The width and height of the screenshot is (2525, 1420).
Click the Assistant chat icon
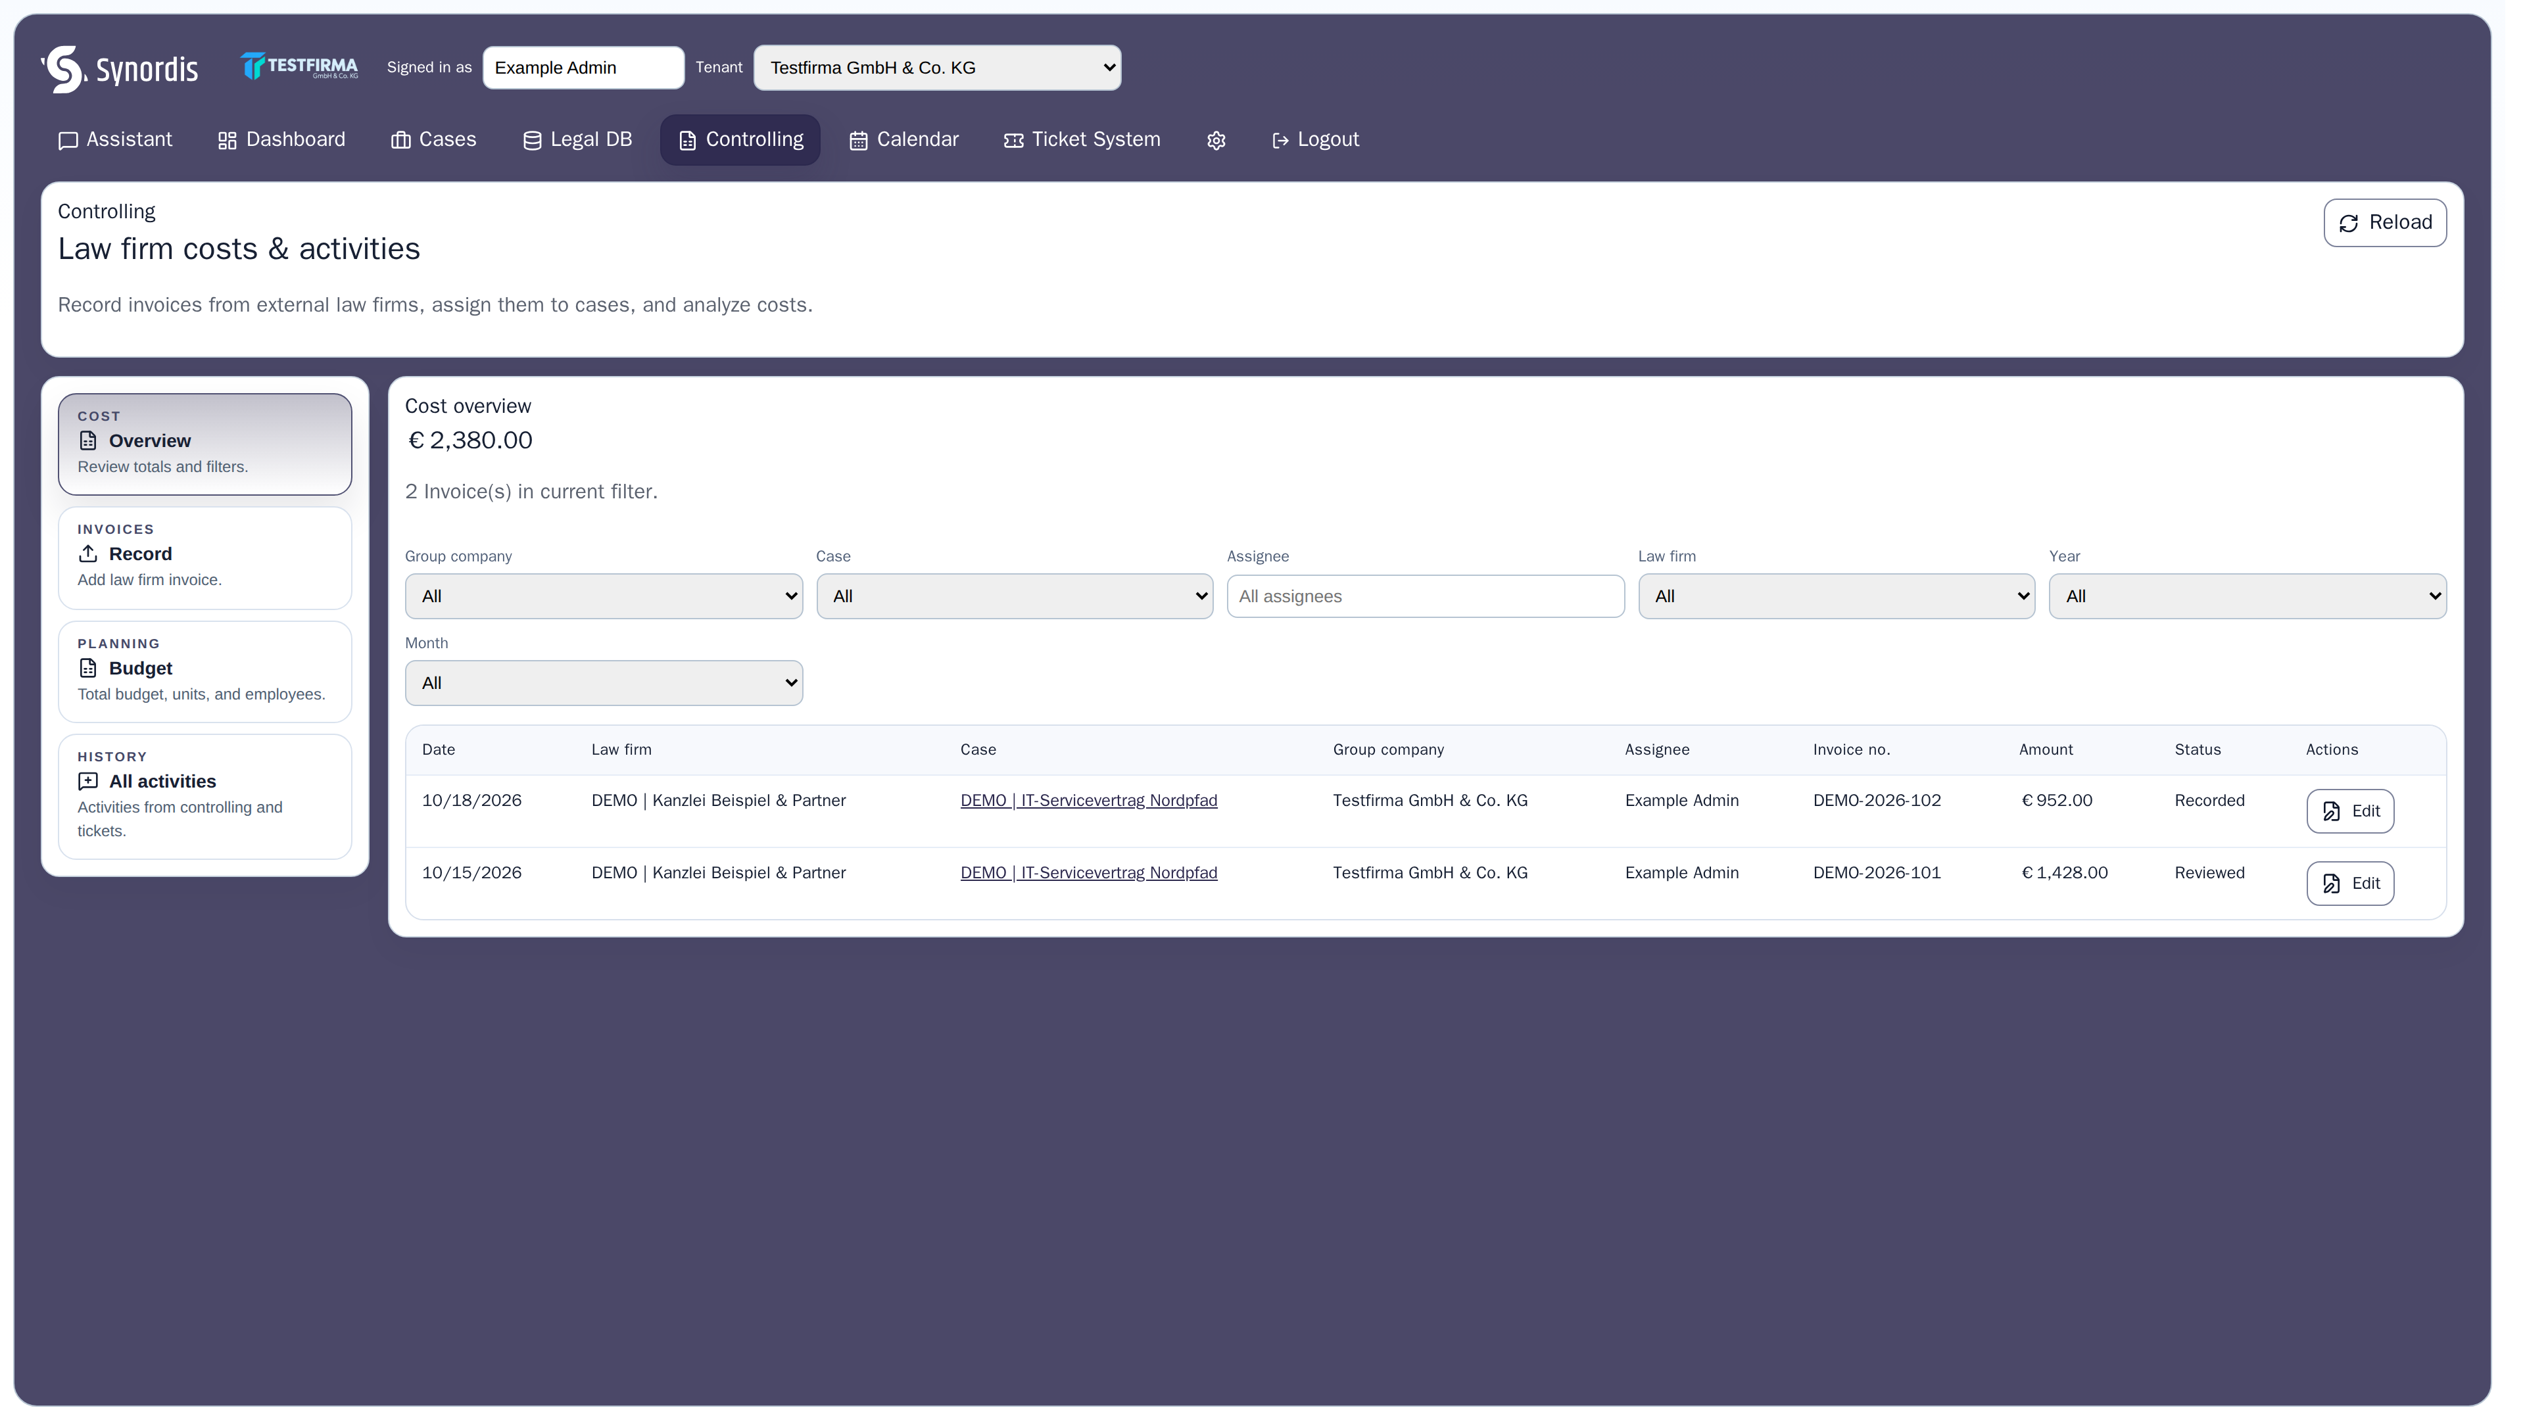(68, 141)
